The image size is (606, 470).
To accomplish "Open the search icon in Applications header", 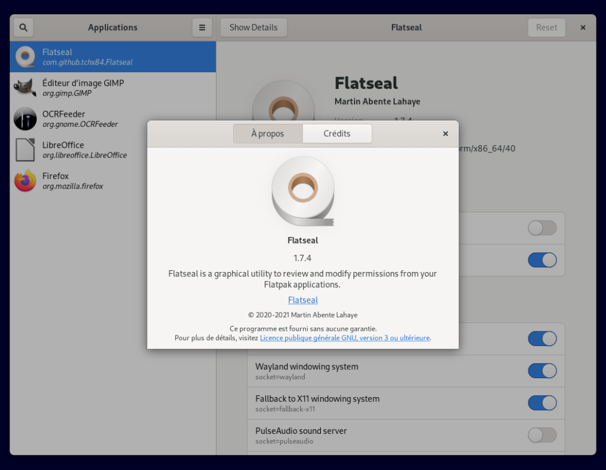I will [x=23, y=27].
